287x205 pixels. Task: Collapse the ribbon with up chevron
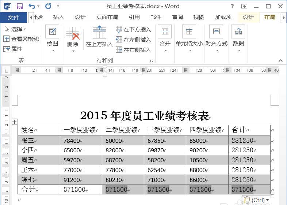click(280, 60)
